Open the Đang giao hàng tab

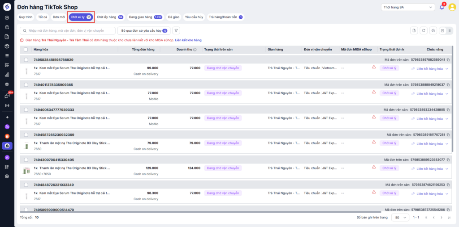coord(145,17)
